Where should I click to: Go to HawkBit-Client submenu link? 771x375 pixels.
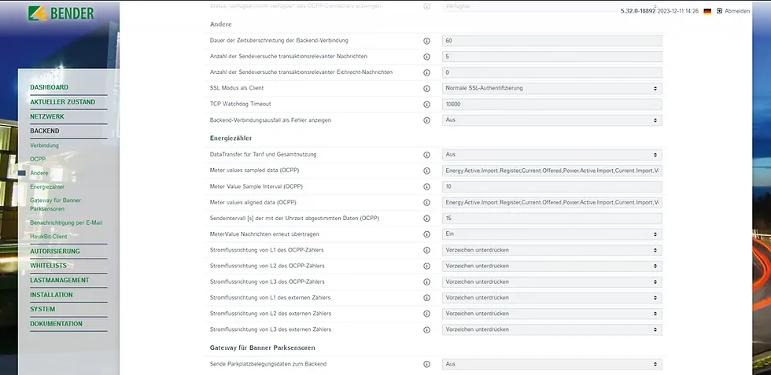pos(49,237)
